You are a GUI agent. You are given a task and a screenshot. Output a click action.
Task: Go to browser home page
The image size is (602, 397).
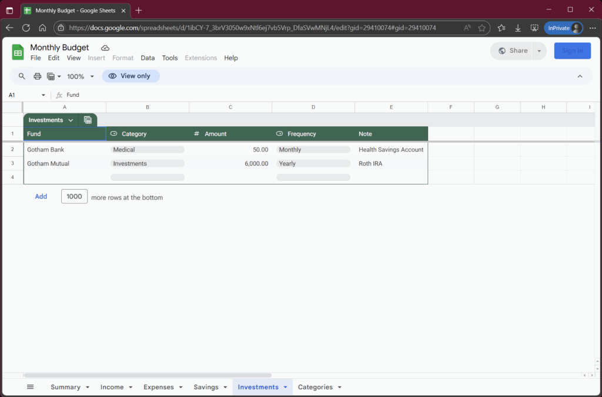(42, 28)
